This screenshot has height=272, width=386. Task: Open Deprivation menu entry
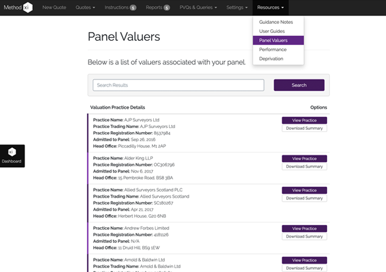[271, 58]
